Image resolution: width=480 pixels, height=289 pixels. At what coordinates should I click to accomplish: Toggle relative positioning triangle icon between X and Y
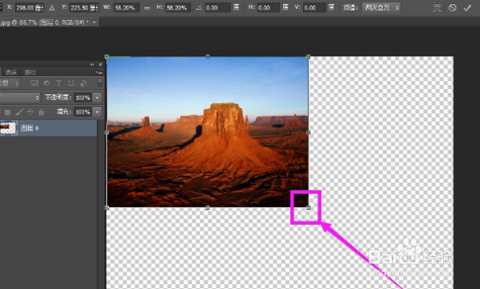[52, 8]
